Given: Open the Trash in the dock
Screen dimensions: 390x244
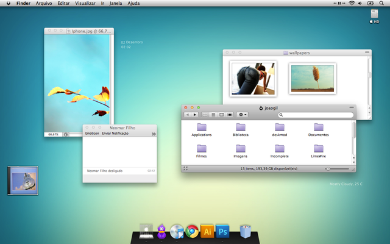Looking at the screenshot, I should tap(246, 231).
